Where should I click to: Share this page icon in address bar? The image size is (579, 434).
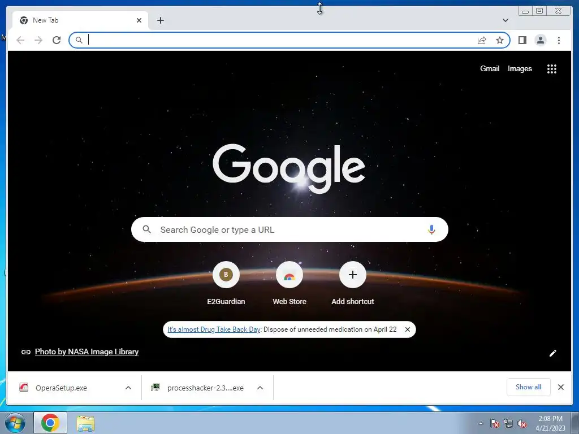click(482, 40)
